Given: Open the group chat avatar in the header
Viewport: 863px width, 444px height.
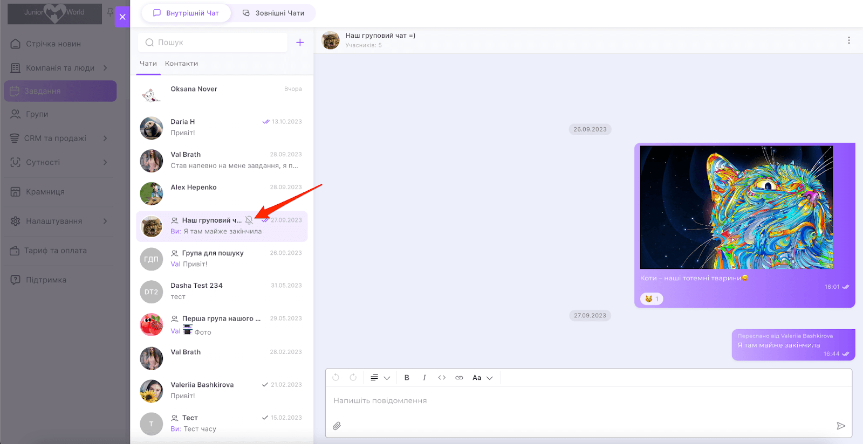Looking at the screenshot, I should (x=331, y=40).
